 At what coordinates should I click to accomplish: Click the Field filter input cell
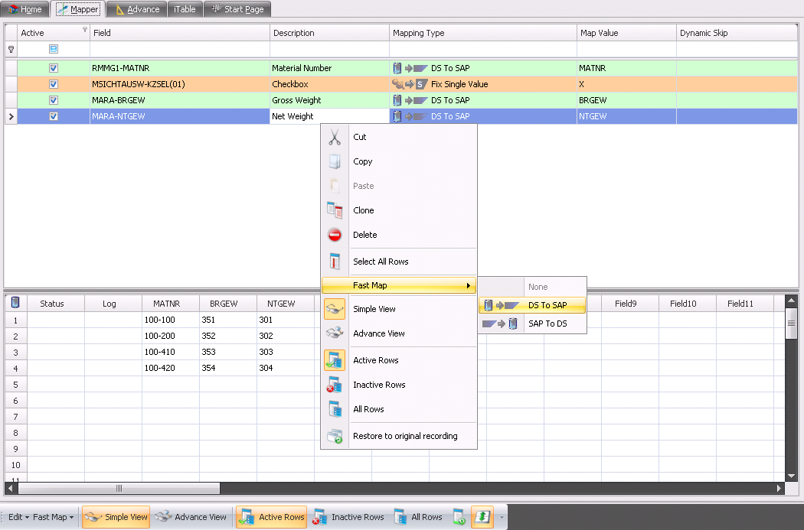tap(180, 49)
